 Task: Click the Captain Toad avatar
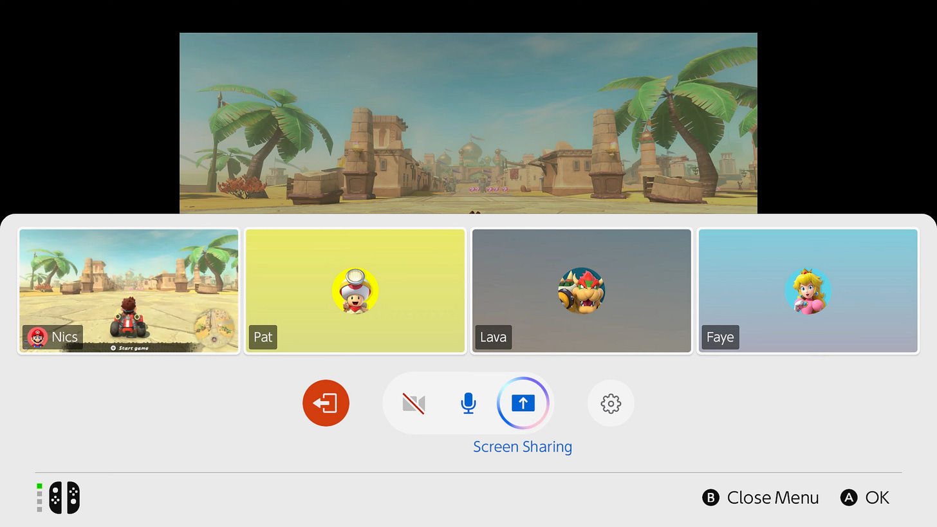point(355,291)
